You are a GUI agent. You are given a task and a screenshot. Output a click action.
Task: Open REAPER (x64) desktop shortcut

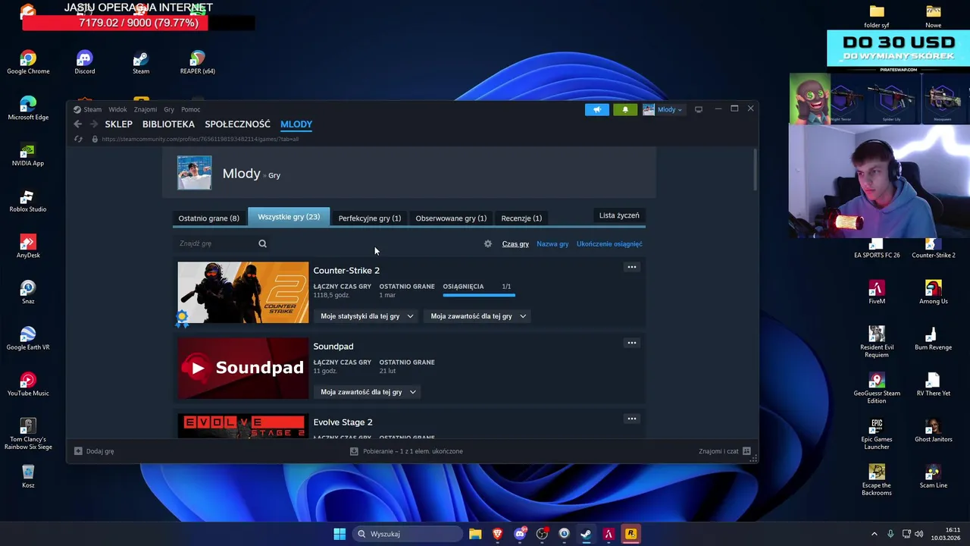click(197, 63)
